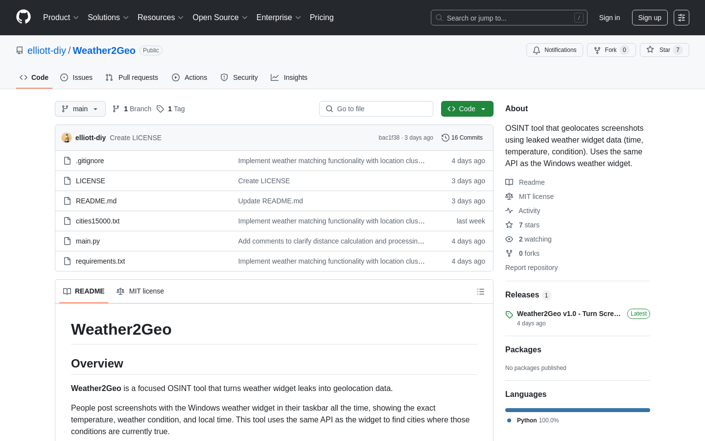Click the tag icon next to 1 Tag
Screen dimensions: 705x441
160,109
